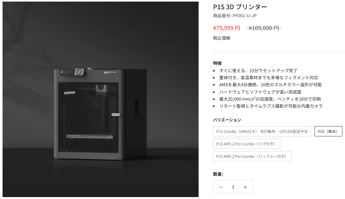The height and width of the screenshot is (199, 345).
Task: Click the crossed-out ¥109,000 円 price
Action: [264, 28]
